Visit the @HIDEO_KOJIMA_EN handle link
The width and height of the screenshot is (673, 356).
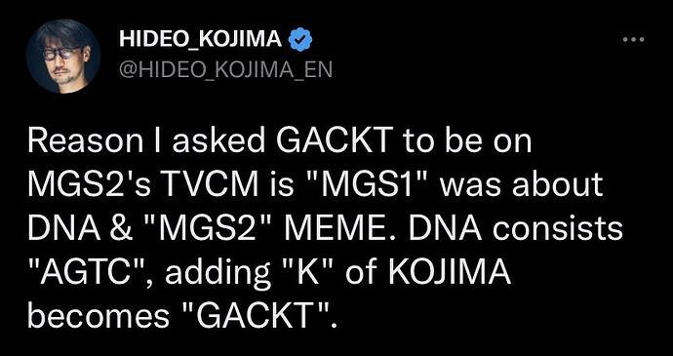pyautogui.click(x=225, y=69)
